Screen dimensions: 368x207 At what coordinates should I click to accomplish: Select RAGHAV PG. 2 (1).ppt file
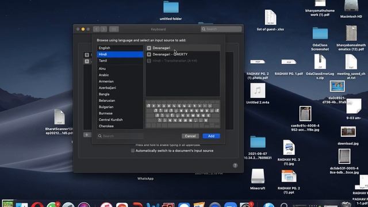click(x=289, y=177)
